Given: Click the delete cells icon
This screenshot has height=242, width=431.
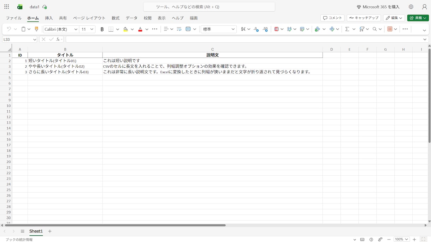Looking at the screenshot, I should click(x=332, y=29).
